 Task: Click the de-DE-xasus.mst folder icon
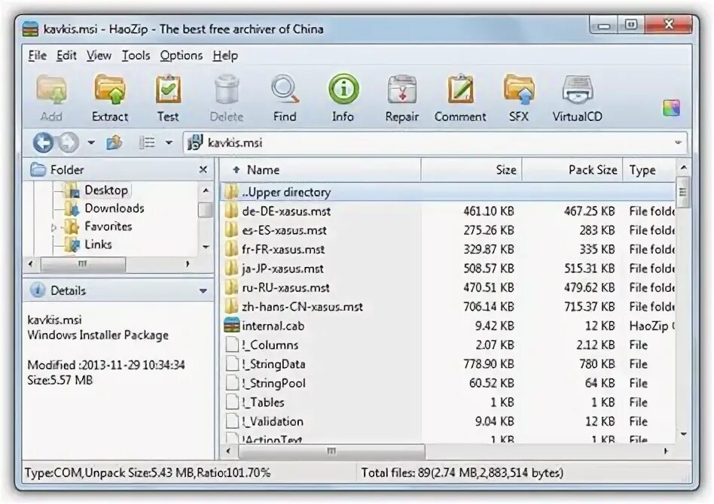click(x=231, y=211)
